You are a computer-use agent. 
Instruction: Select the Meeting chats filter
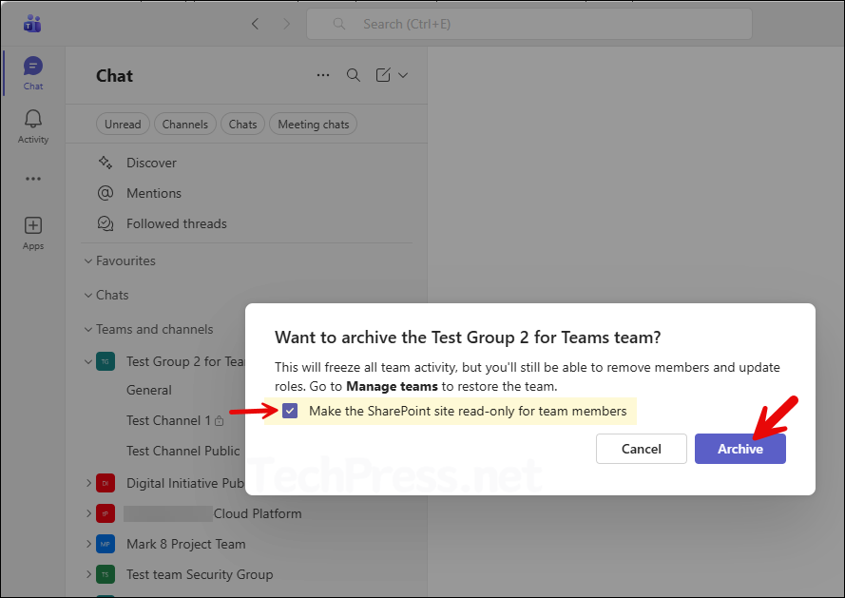pyautogui.click(x=312, y=124)
